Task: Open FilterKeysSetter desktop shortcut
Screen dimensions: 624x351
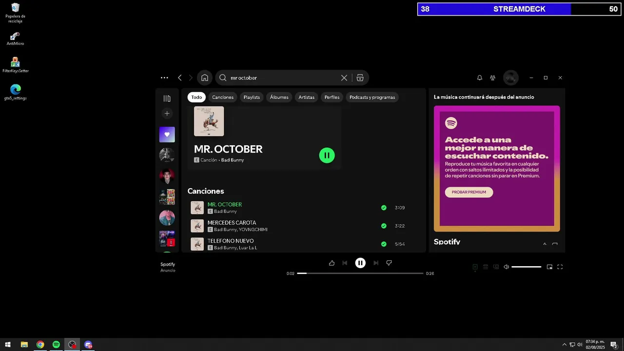Action: tap(15, 65)
